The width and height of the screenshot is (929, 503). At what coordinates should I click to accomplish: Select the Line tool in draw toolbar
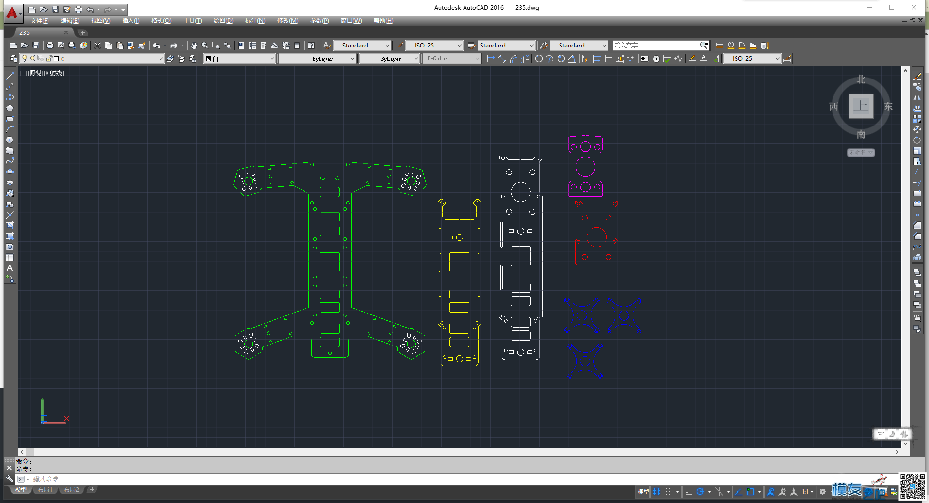point(9,76)
